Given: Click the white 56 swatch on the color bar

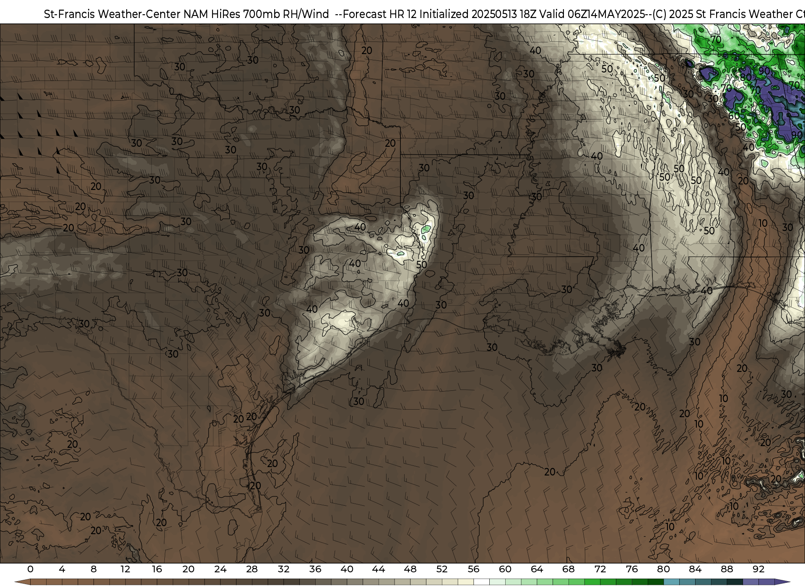Looking at the screenshot, I should 481,583.
